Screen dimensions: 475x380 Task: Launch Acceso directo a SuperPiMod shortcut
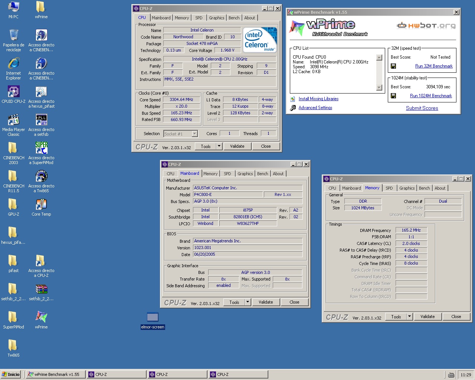[x=41, y=153]
